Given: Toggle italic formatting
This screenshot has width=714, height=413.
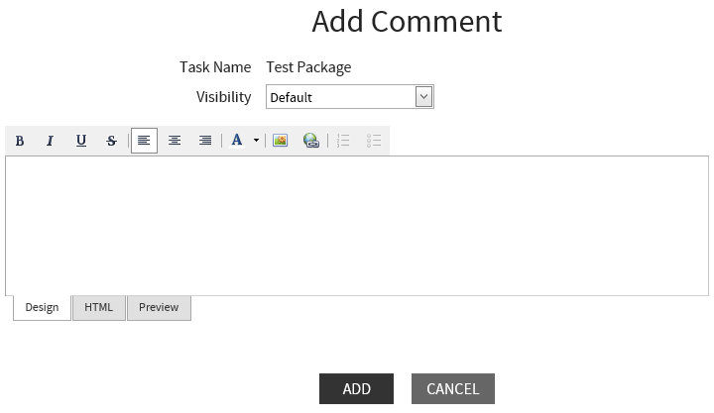Looking at the screenshot, I should tap(50, 141).
